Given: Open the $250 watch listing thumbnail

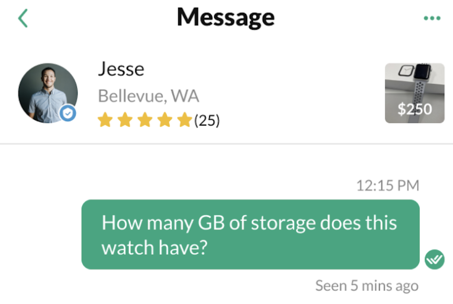Looking at the screenshot, I should pos(414,93).
